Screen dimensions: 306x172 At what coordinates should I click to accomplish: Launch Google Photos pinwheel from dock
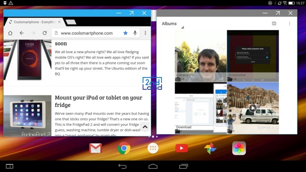coord(210,148)
